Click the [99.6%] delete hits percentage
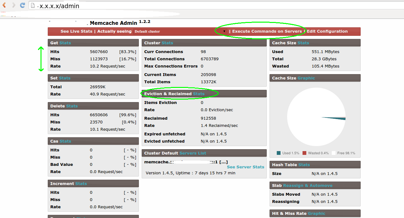 (128, 115)
